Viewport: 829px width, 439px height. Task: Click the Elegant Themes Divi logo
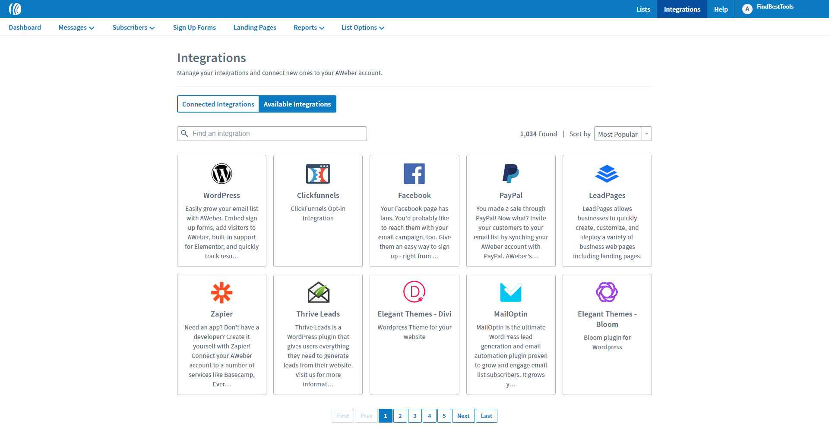click(414, 292)
